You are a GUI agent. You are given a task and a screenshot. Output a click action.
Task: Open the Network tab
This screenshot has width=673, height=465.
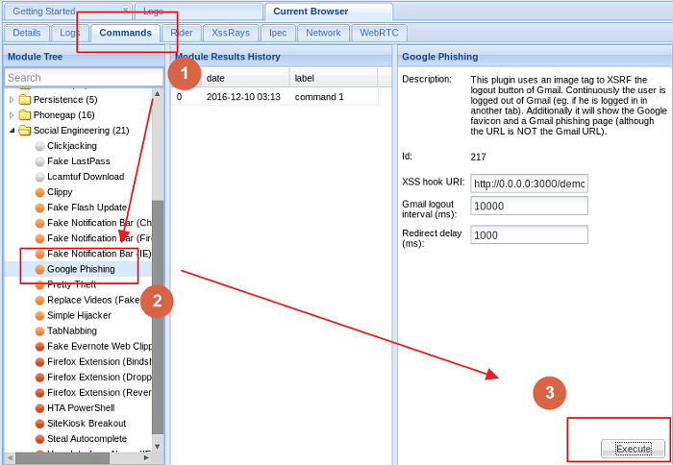pyautogui.click(x=323, y=33)
